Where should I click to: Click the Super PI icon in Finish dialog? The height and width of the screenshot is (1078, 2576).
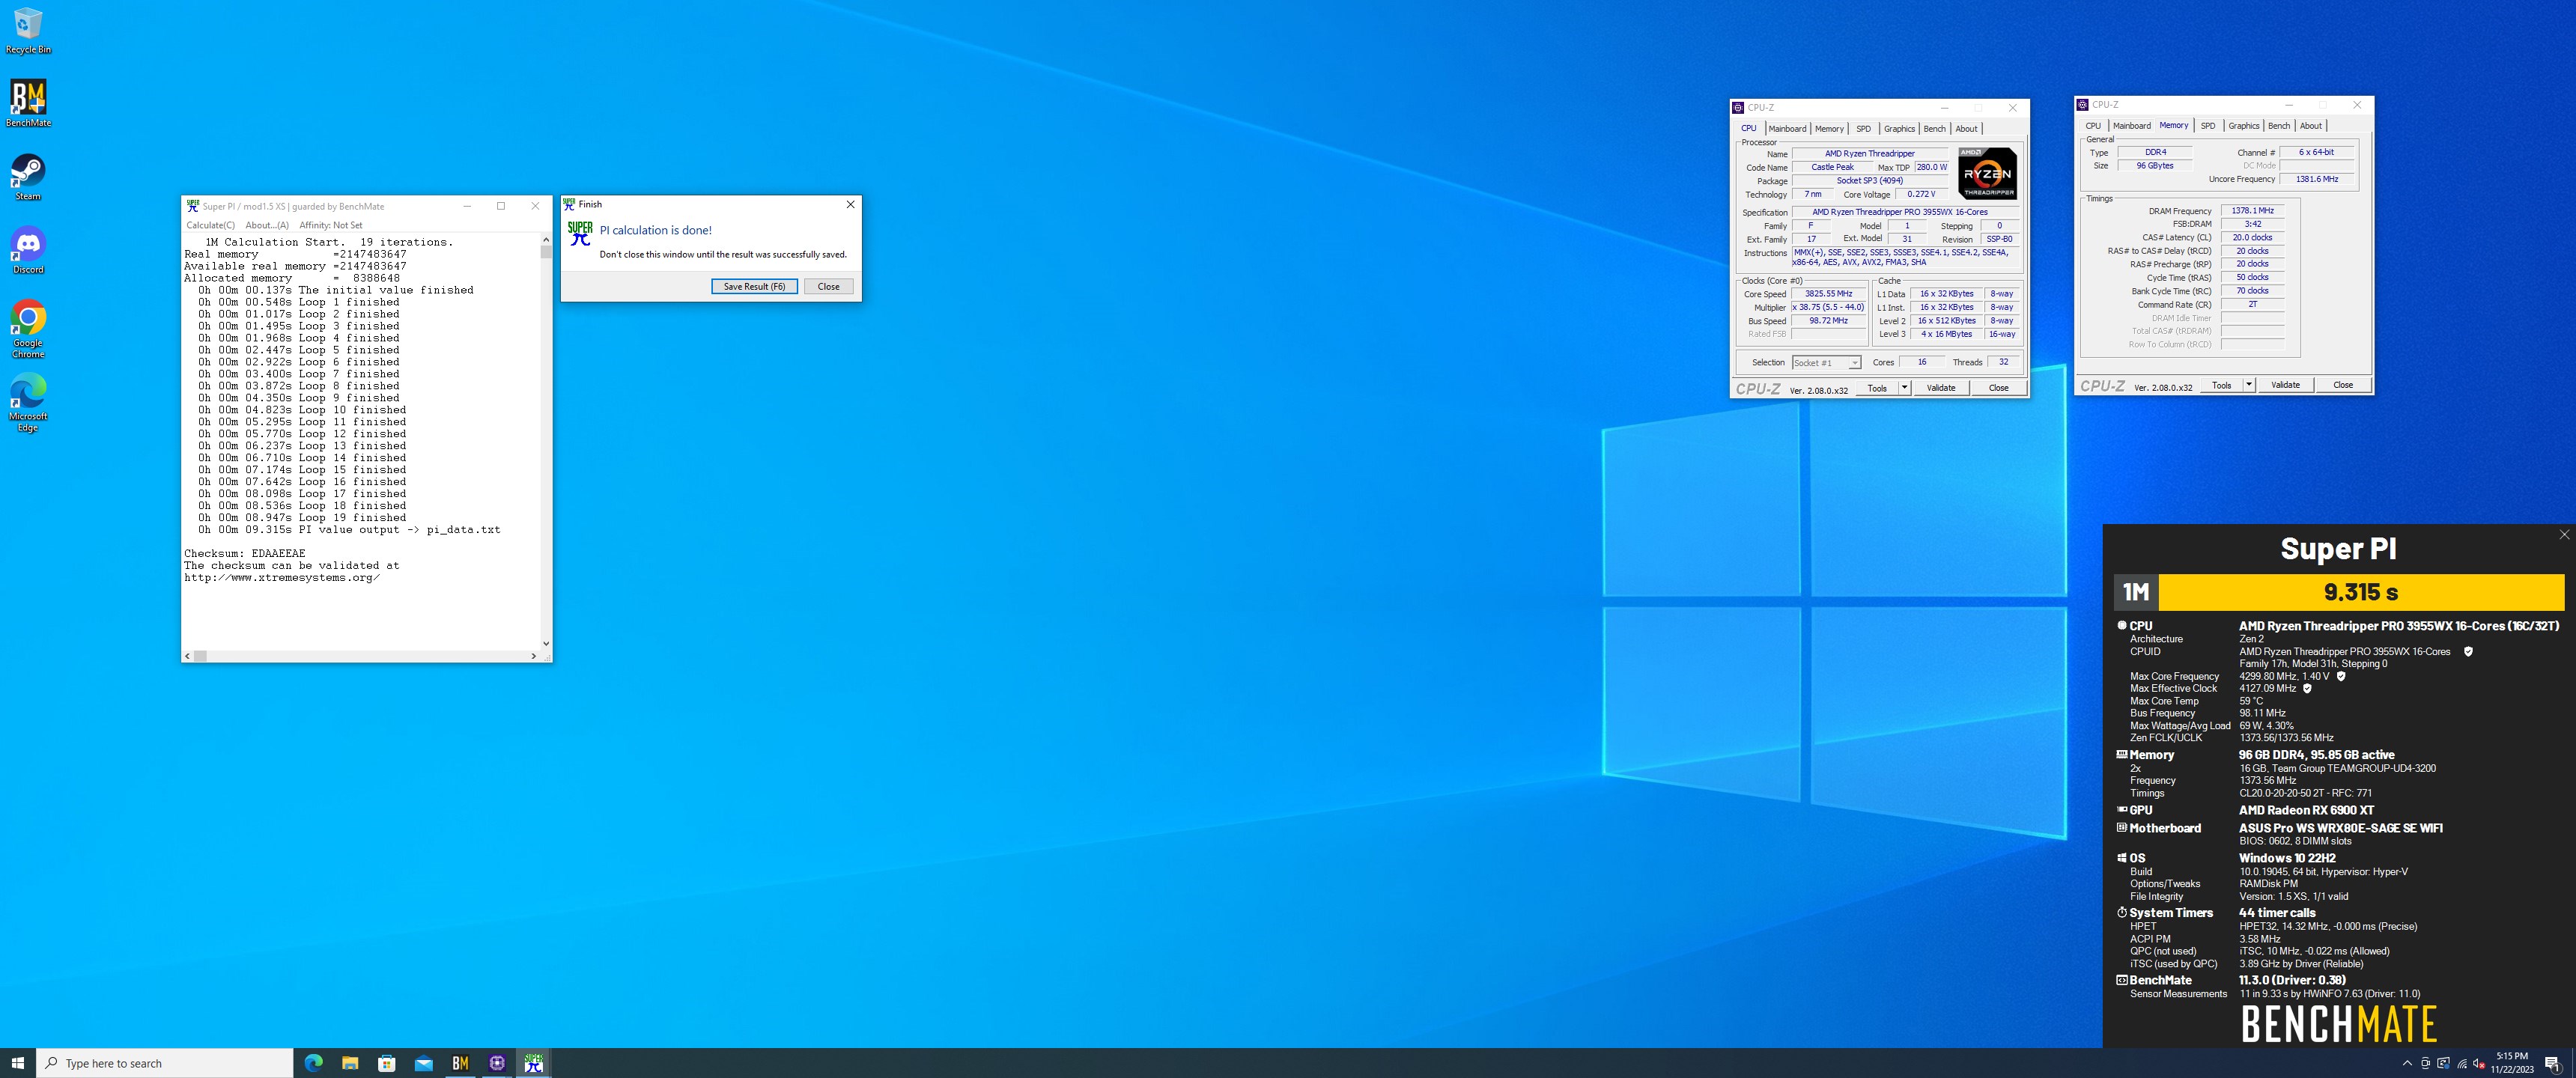[x=580, y=233]
